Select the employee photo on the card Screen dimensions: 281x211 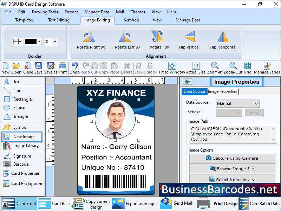pyautogui.click(x=115, y=119)
